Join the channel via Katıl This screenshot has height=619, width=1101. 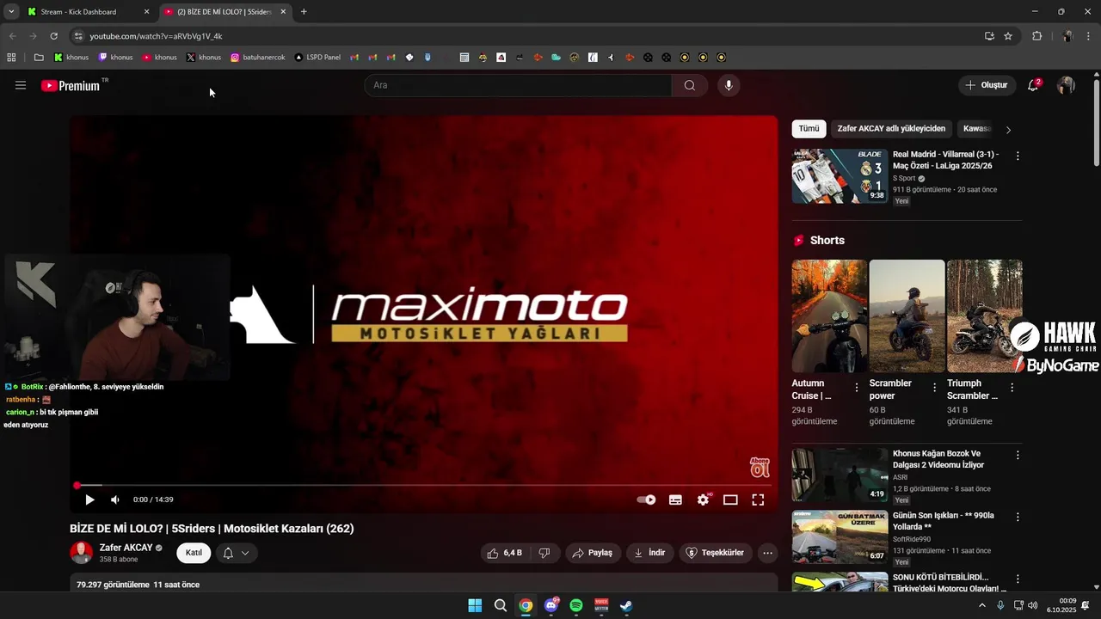click(194, 553)
